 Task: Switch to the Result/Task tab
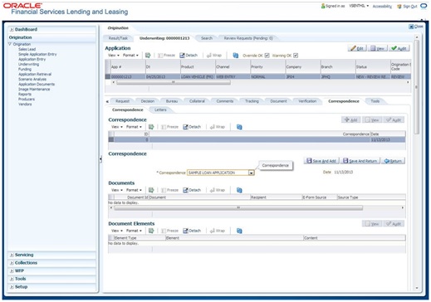pos(118,38)
